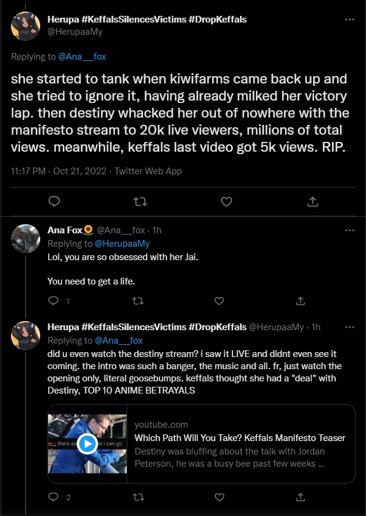
Task: Share Ana Fox's reply tweet
Action: click(300, 301)
